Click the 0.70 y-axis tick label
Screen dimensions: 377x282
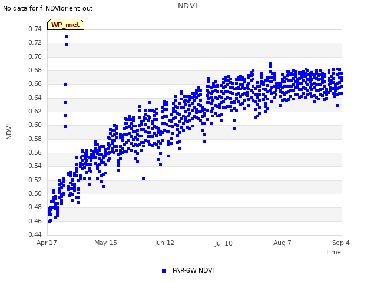35,56
